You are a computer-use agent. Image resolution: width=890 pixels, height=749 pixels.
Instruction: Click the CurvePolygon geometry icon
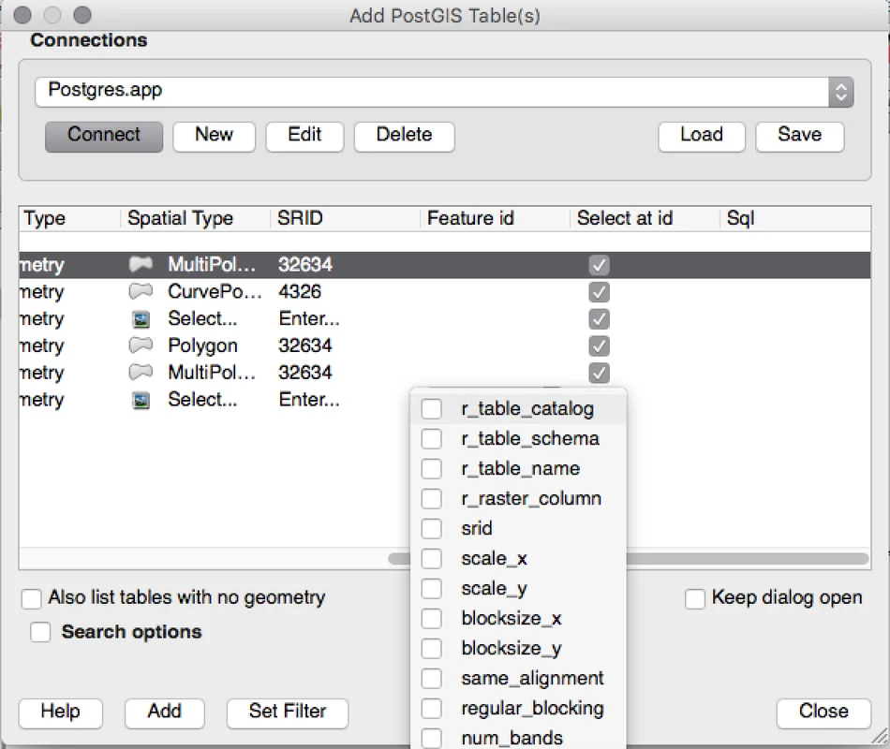point(141,292)
